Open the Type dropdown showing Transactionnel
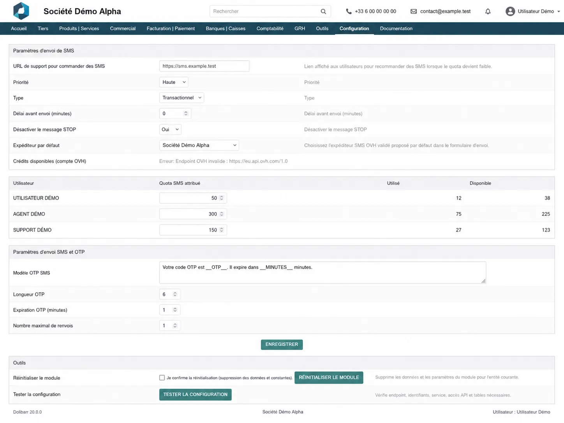Viewport: 564px width, 423px height. [182, 98]
